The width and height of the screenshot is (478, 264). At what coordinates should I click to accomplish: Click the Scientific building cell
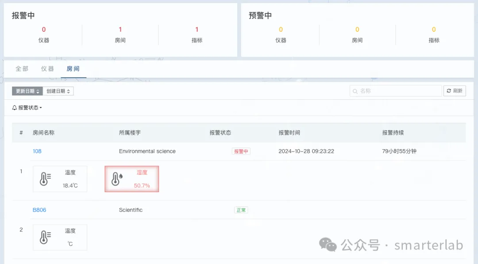[131, 210]
